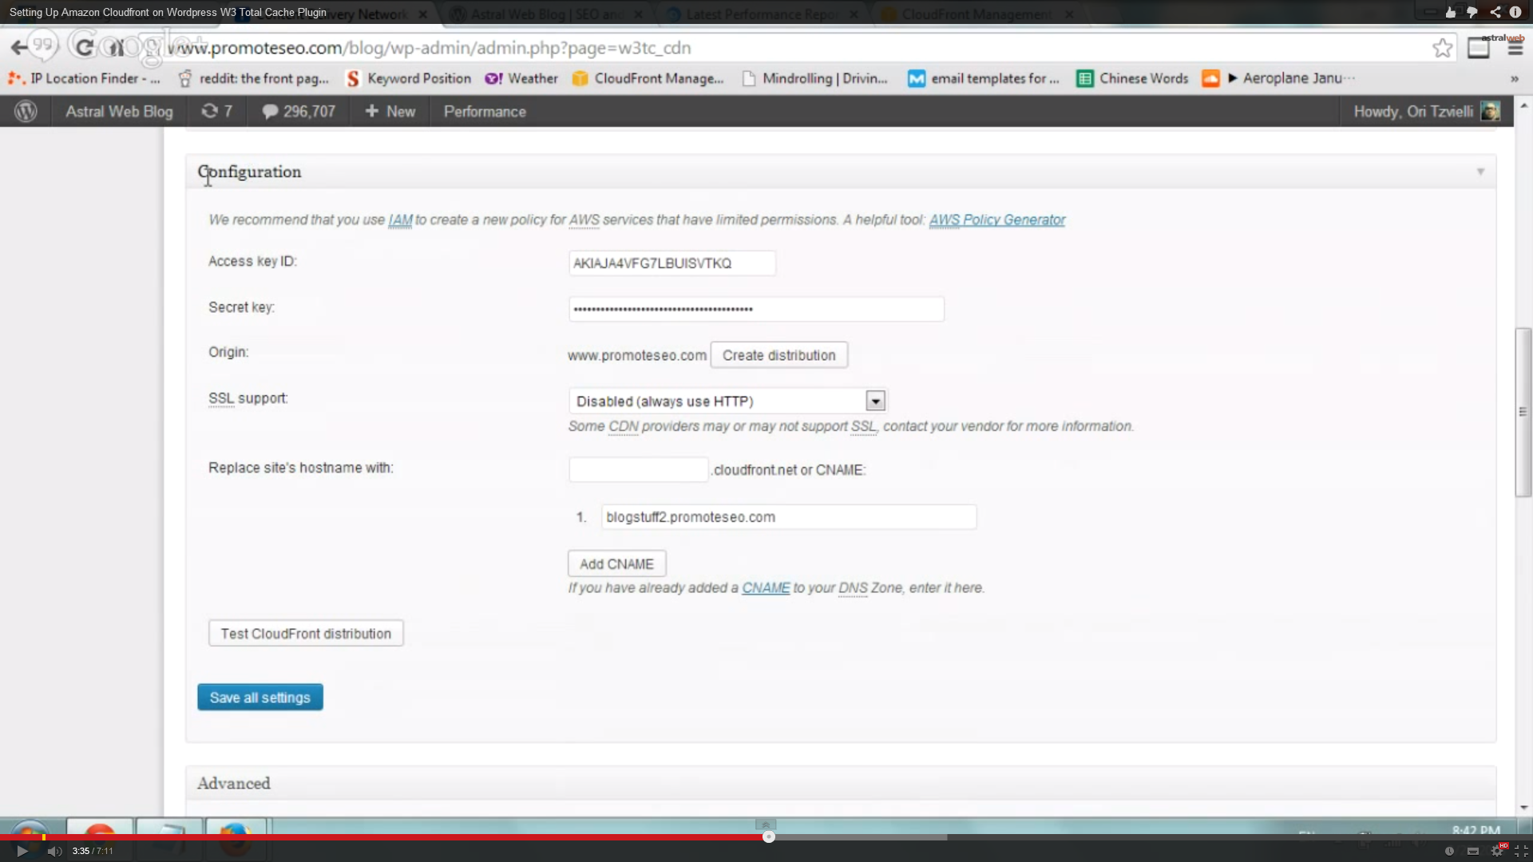Open the Performance admin bar menu
1533x862 pixels.
[x=485, y=112]
